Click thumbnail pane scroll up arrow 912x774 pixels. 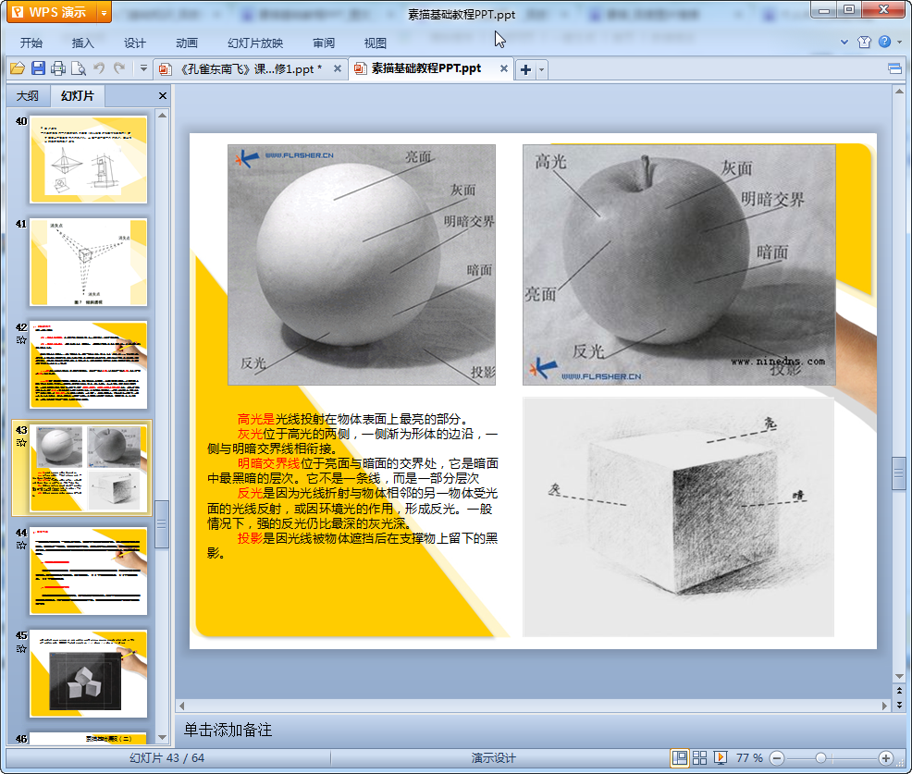[x=162, y=116]
